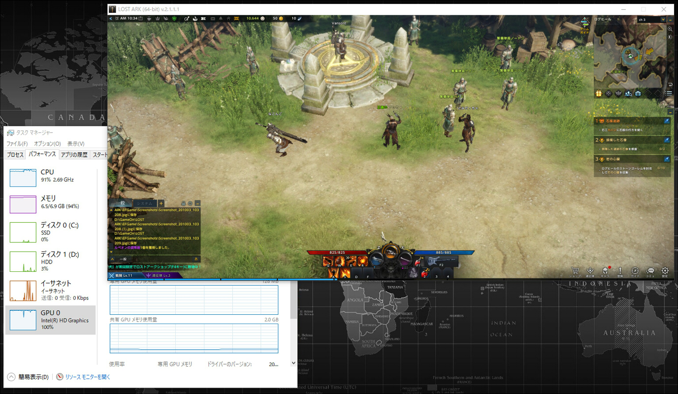Open the expedition menu icon next to Shop
Screen dimensions: 678x394
pos(590,271)
